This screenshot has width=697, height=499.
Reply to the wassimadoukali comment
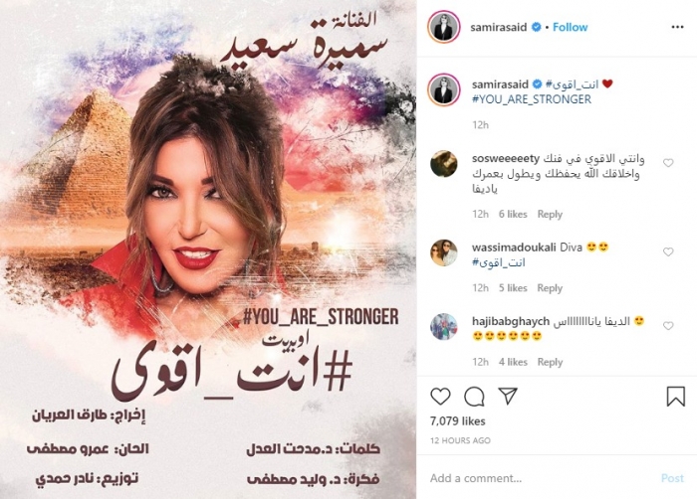[x=550, y=288]
